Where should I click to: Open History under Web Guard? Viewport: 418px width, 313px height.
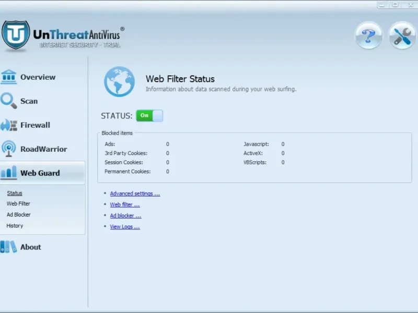pos(15,226)
